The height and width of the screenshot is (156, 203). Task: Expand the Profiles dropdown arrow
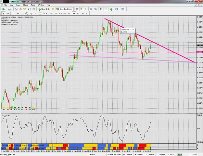(x=12, y=9)
